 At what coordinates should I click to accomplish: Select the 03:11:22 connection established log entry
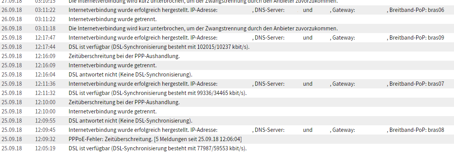(227, 10)
